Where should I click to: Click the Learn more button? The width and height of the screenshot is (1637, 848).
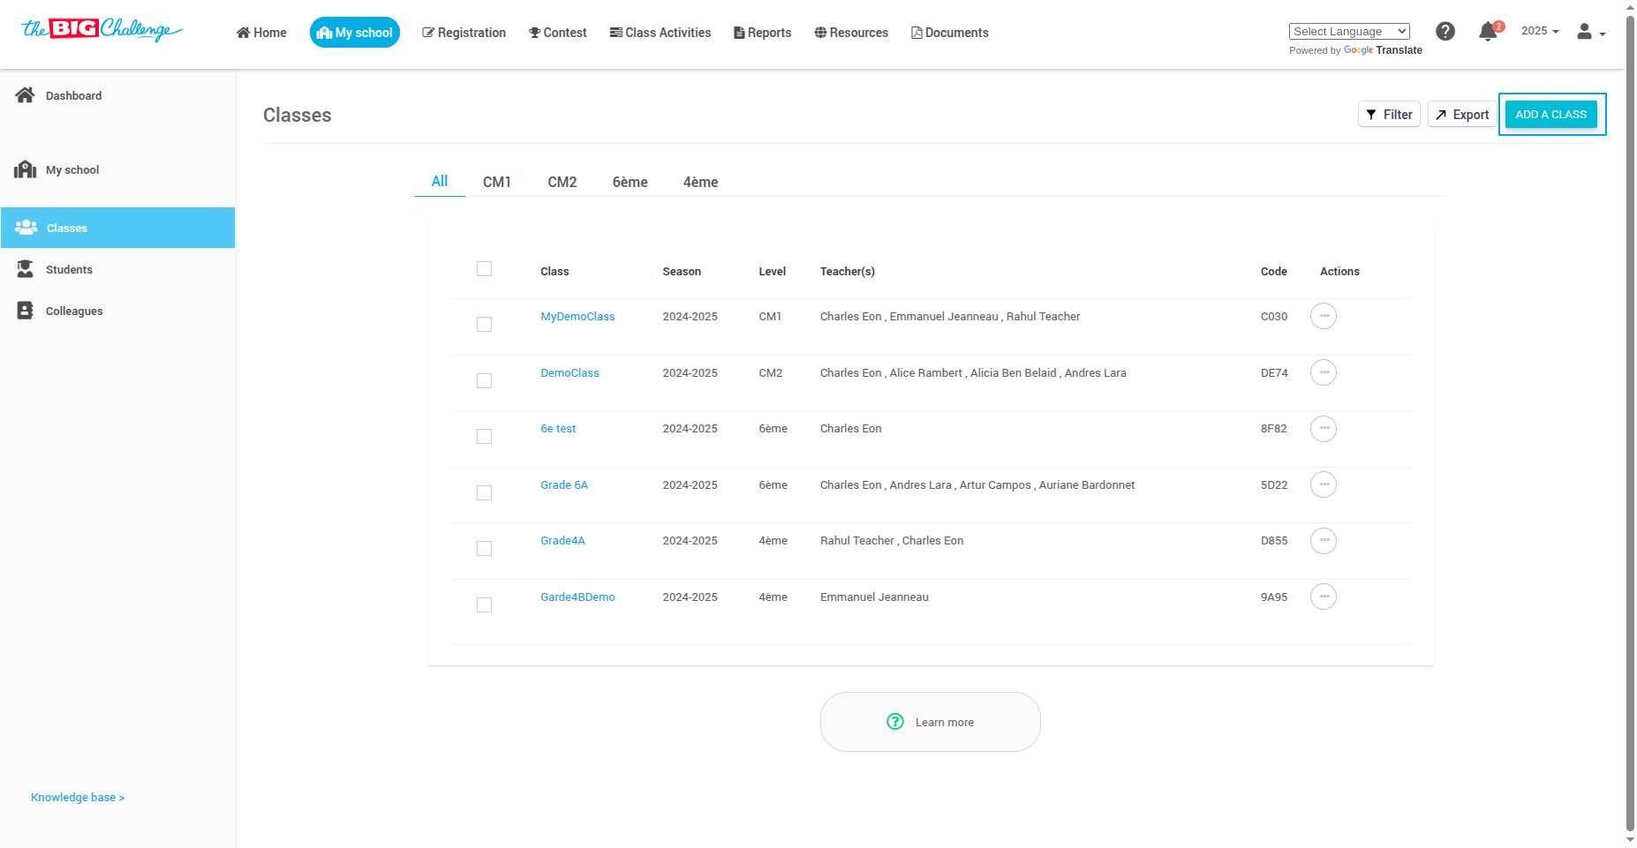930,722
